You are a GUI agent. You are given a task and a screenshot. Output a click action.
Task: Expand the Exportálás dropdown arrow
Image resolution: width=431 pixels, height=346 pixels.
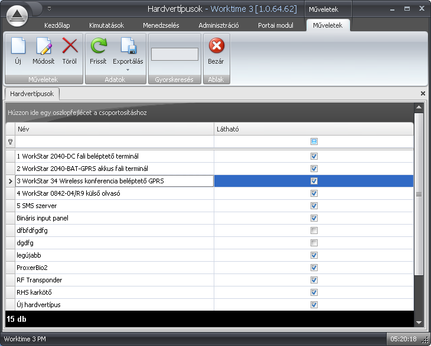(128, 70)
